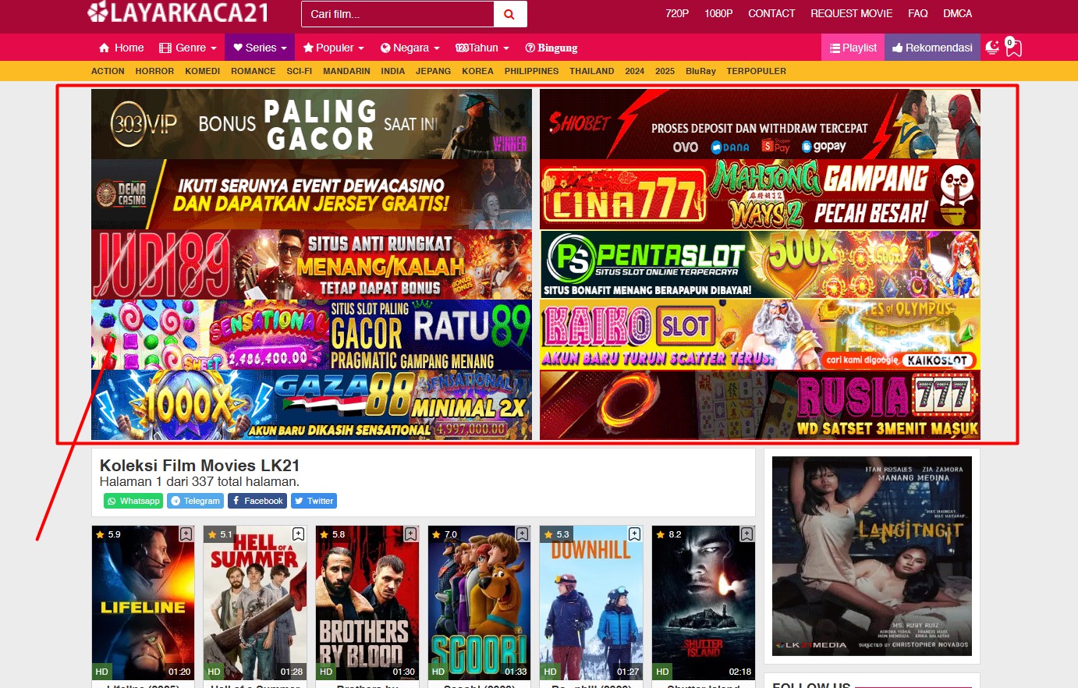Open the bookmark list icon with counter
The image size is (1078, 688).
pyautogui.click(x=1012, y=48)
